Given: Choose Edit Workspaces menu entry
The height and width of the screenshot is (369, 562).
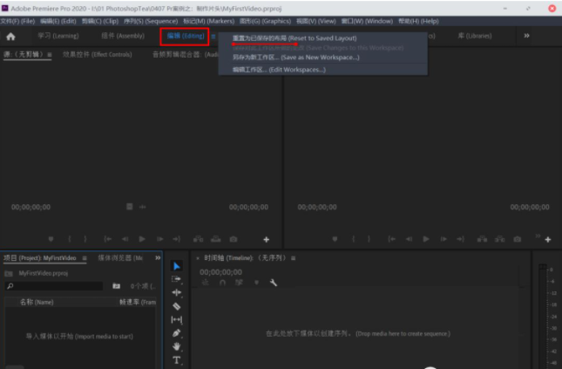Looking at the screenshot, I should (x=279, y=70).
